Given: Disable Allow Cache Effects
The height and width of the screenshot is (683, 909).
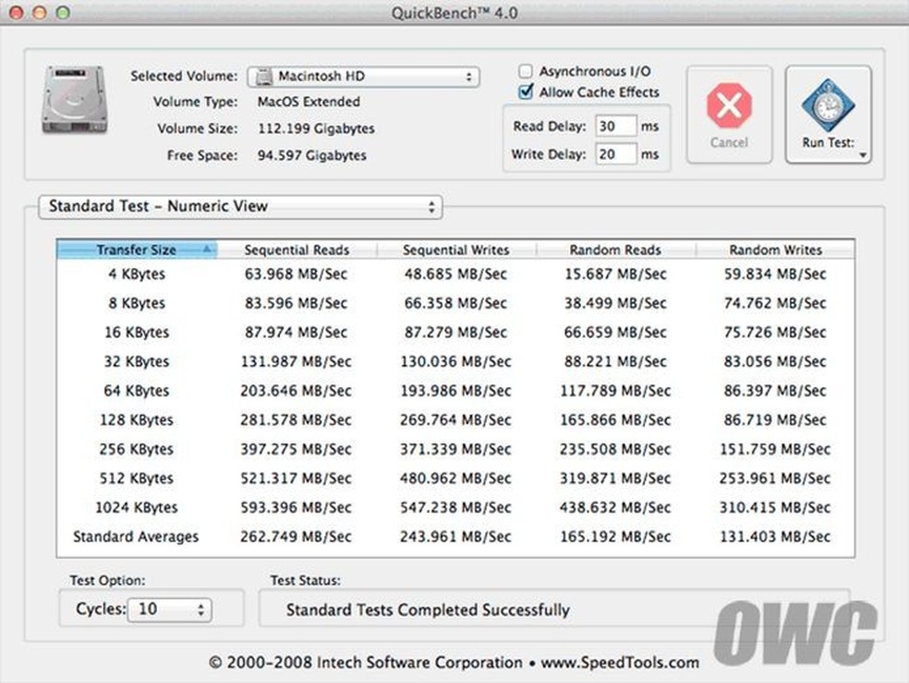Looking at the screenshot, I should coord(525,92).
